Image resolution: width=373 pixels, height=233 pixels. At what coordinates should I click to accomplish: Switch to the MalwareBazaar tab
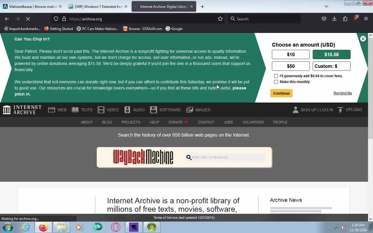32,6
